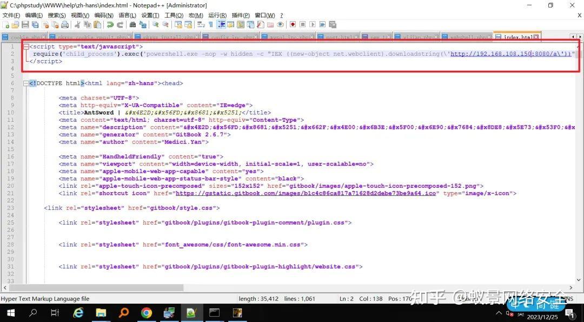
Task: Start macro recording with red dot icon
Action: [x=293, y=24]
